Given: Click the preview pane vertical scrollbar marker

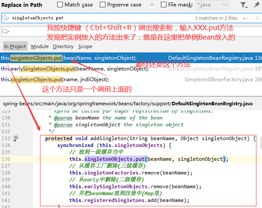Looking at the screenshot, I should click(261, 143).
